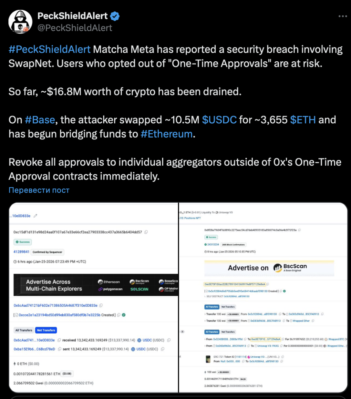This screenshot has height=399, width=351.
Task: Open the tweet's three-dot more menu
Action: [x=342, y=16]
